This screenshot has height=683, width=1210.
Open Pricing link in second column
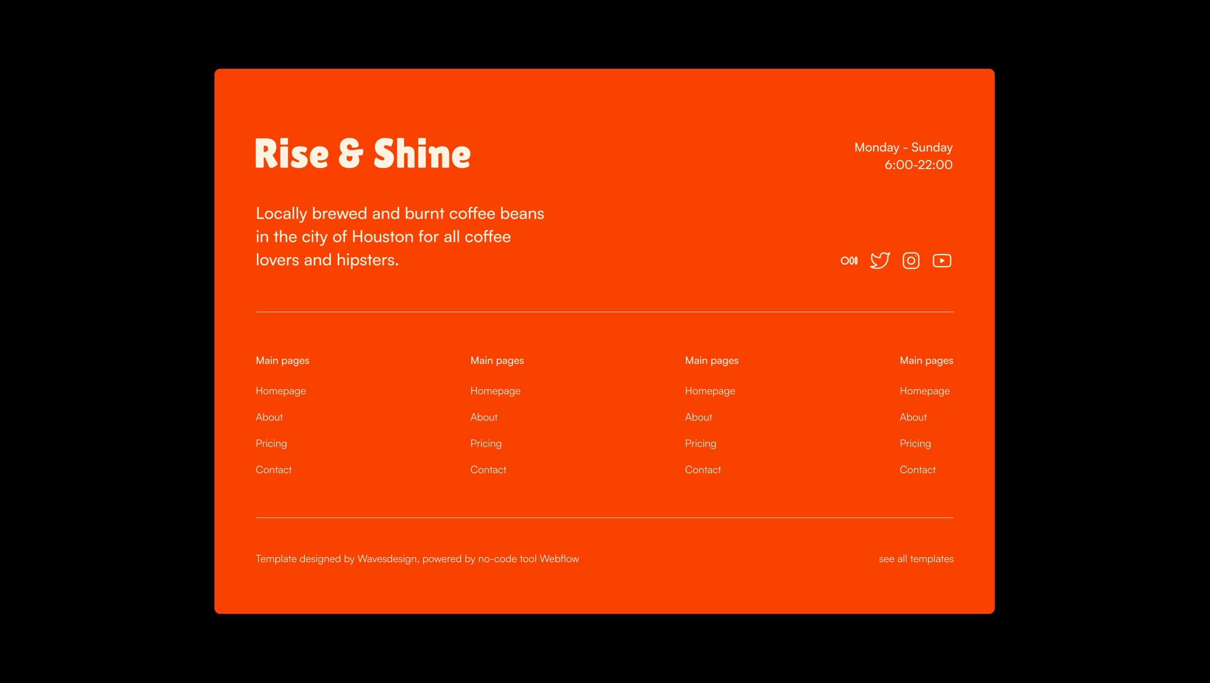click(x=486, y=443)
